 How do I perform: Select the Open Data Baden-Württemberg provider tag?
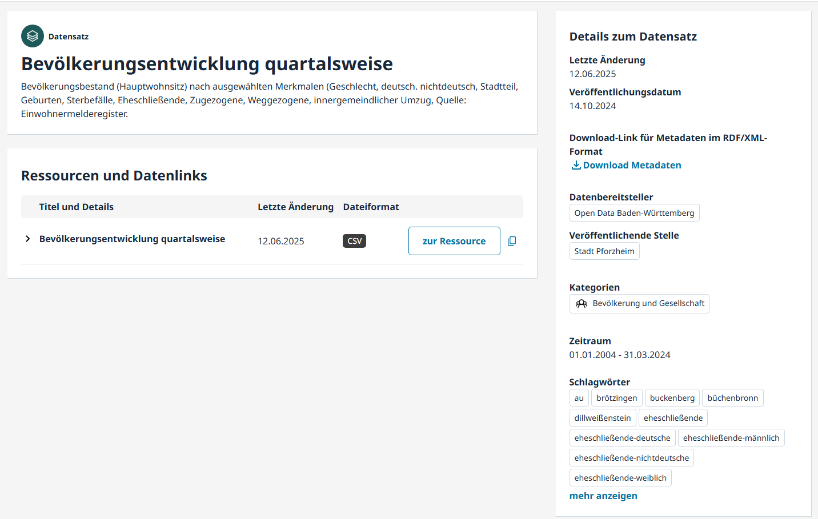pyautogui.click(x=634, y=213)
